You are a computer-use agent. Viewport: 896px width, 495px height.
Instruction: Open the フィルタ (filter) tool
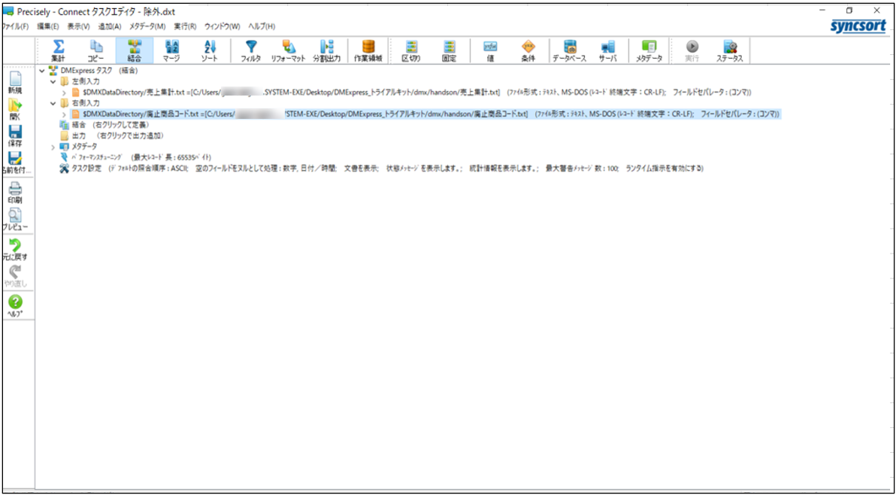click(251, 50)
